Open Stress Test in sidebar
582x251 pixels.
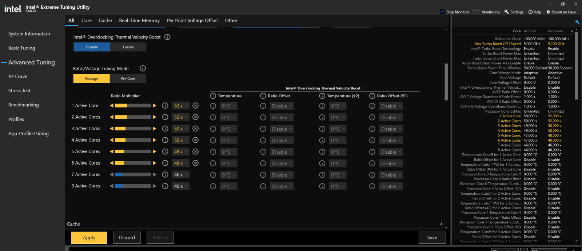point(19,91)
